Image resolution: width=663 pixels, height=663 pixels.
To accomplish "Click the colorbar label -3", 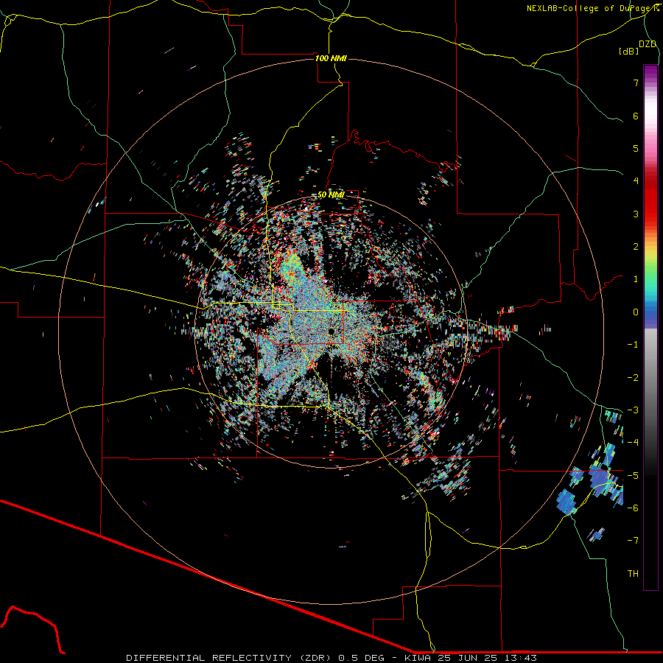I will tap(633, 410).
